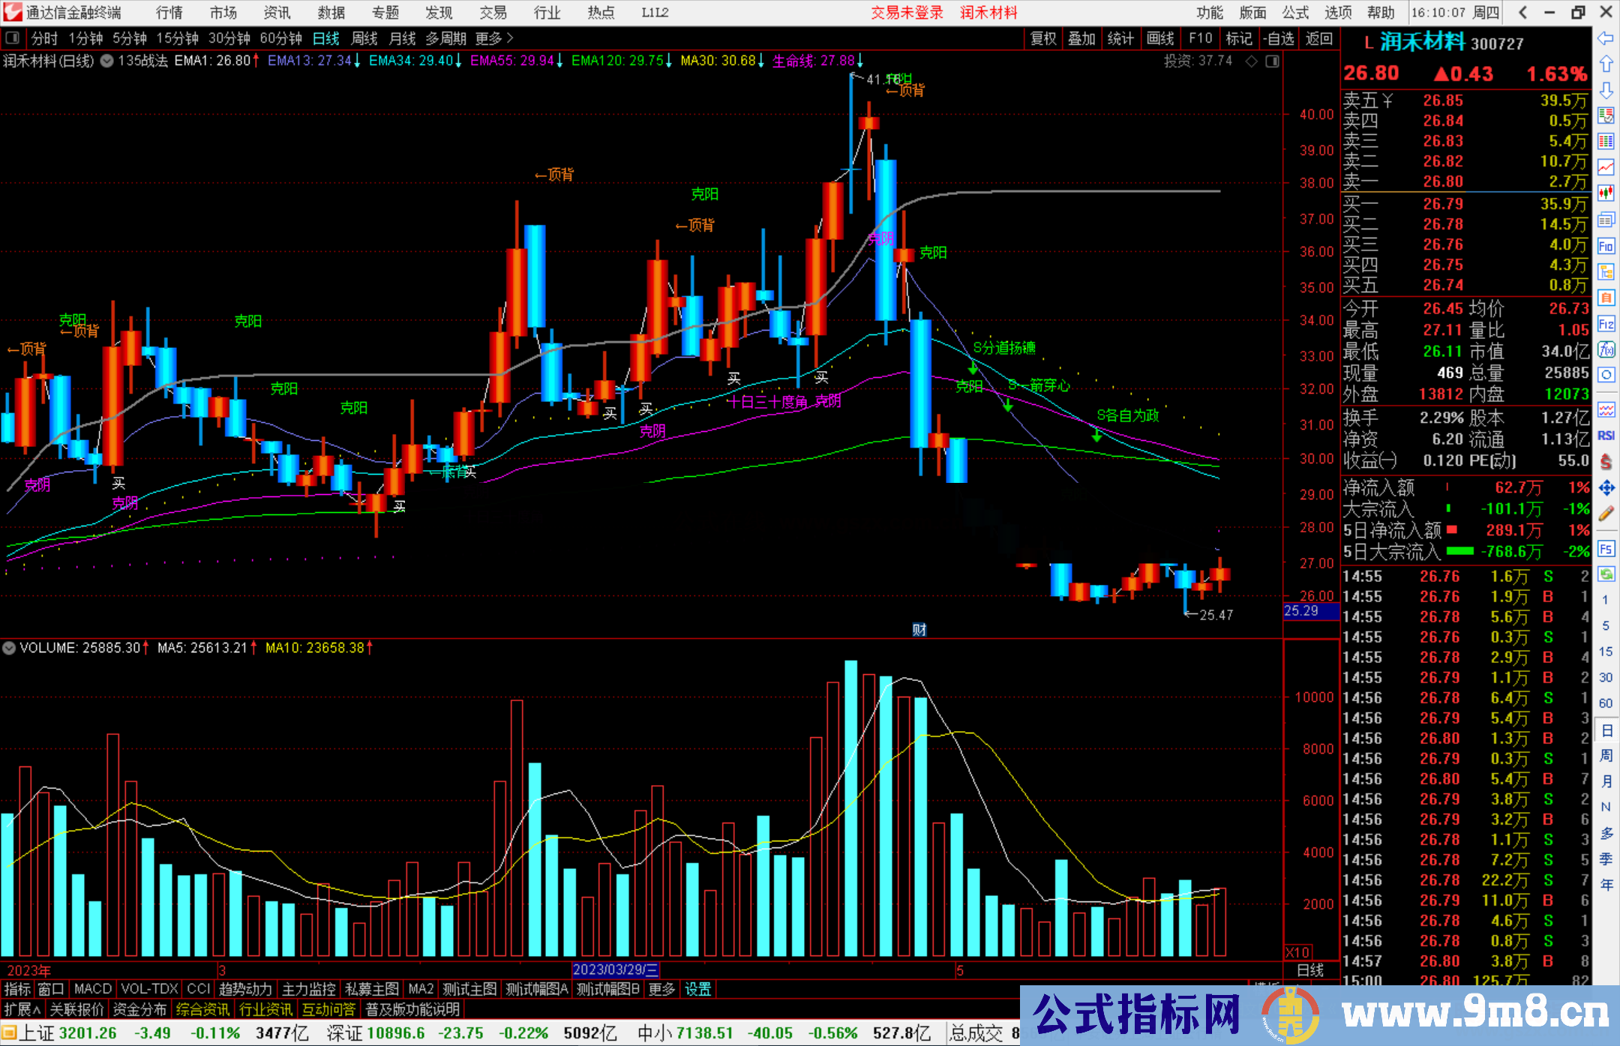Toggle the VOLUME indicator settings circle
1620x1046 pixels.
click(x=10, y=648)
